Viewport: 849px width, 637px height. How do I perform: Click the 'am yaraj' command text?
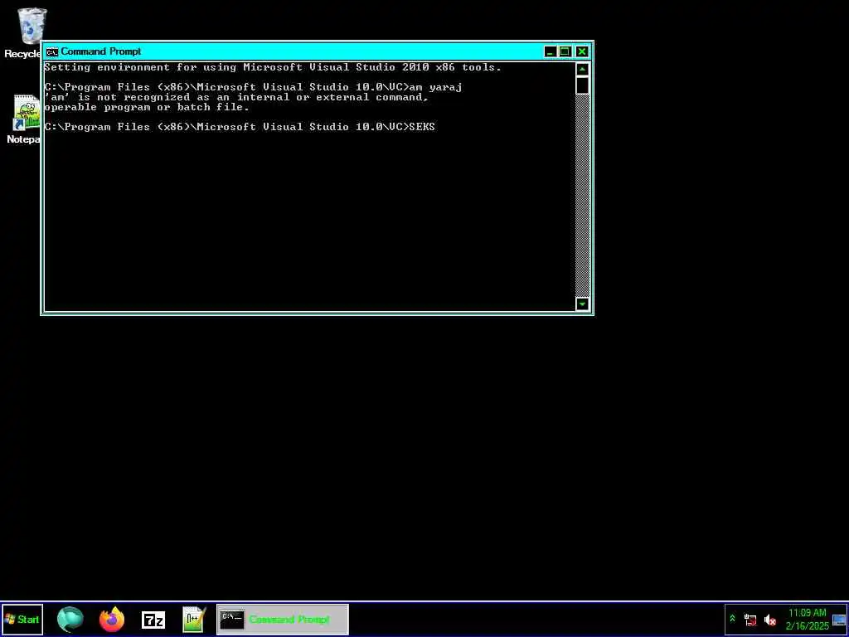click(x=436, y=87)
